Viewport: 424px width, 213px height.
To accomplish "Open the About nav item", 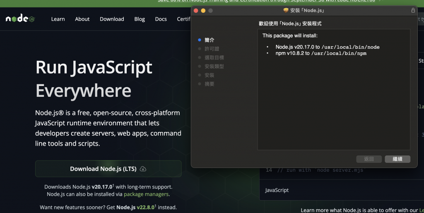I will coord(82,19).
